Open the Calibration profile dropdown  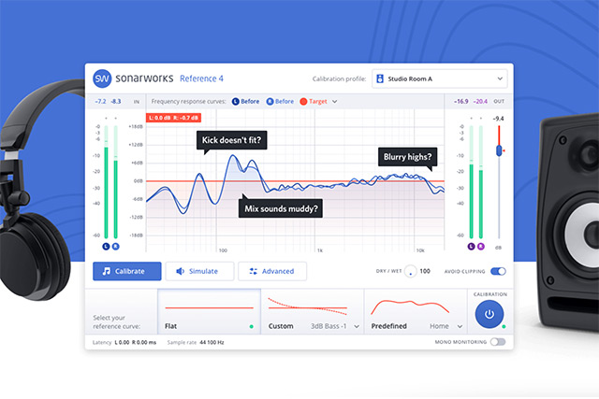coord(442,78)
